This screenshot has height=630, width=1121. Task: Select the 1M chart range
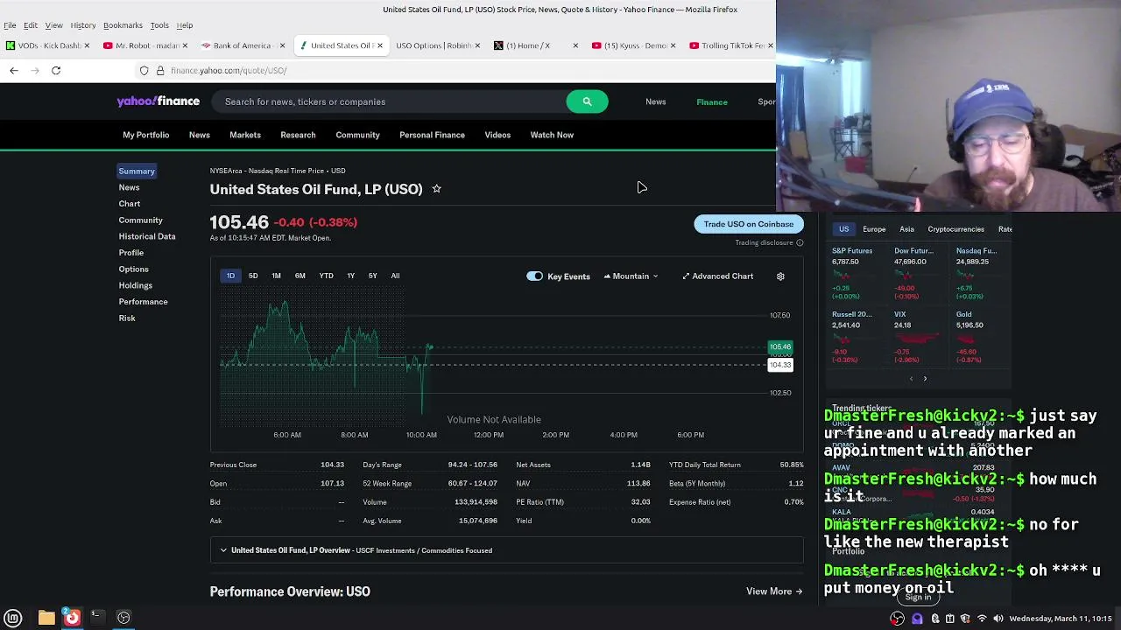point(276,276)
